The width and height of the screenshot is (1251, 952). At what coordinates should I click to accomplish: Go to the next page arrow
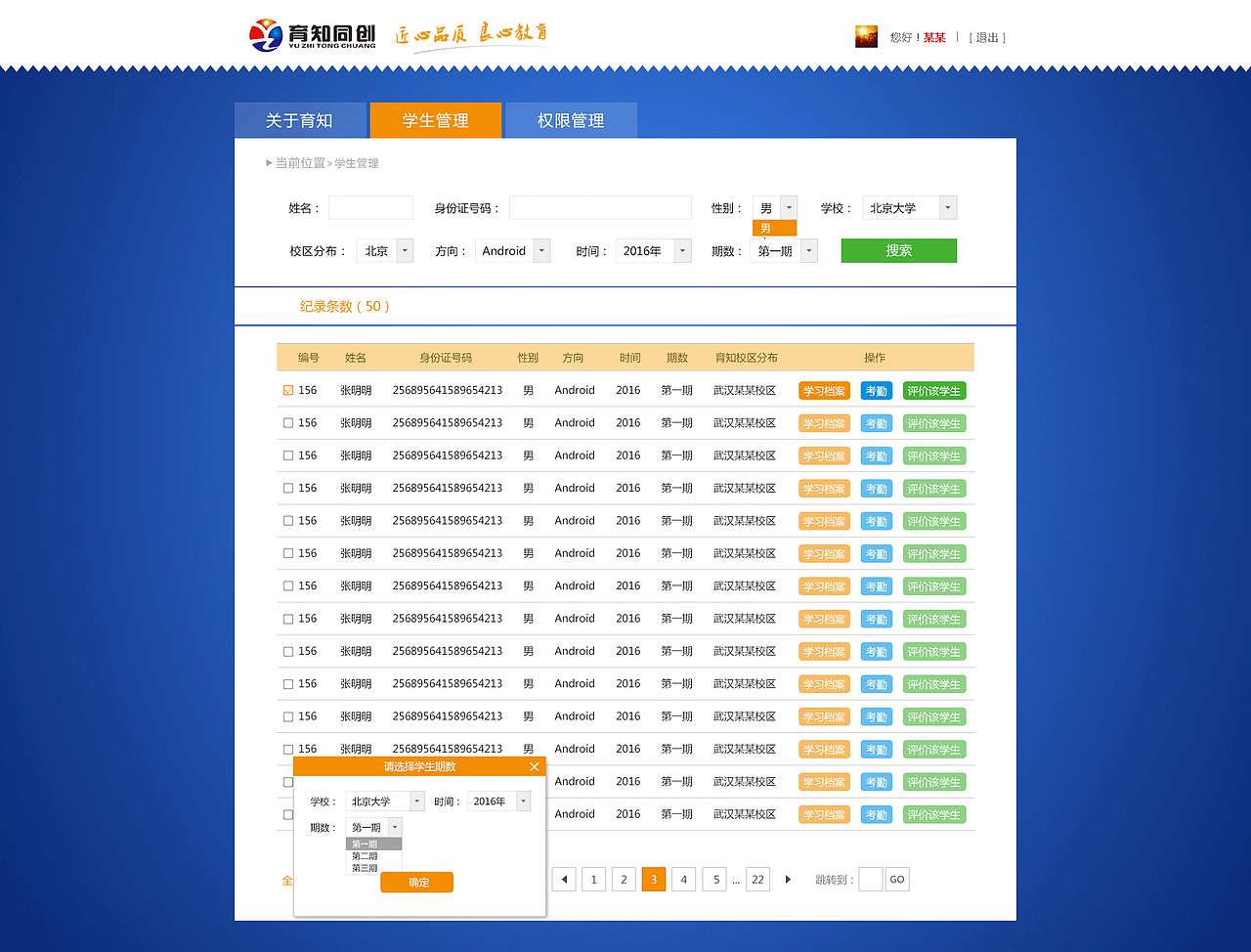pos(788,880)
